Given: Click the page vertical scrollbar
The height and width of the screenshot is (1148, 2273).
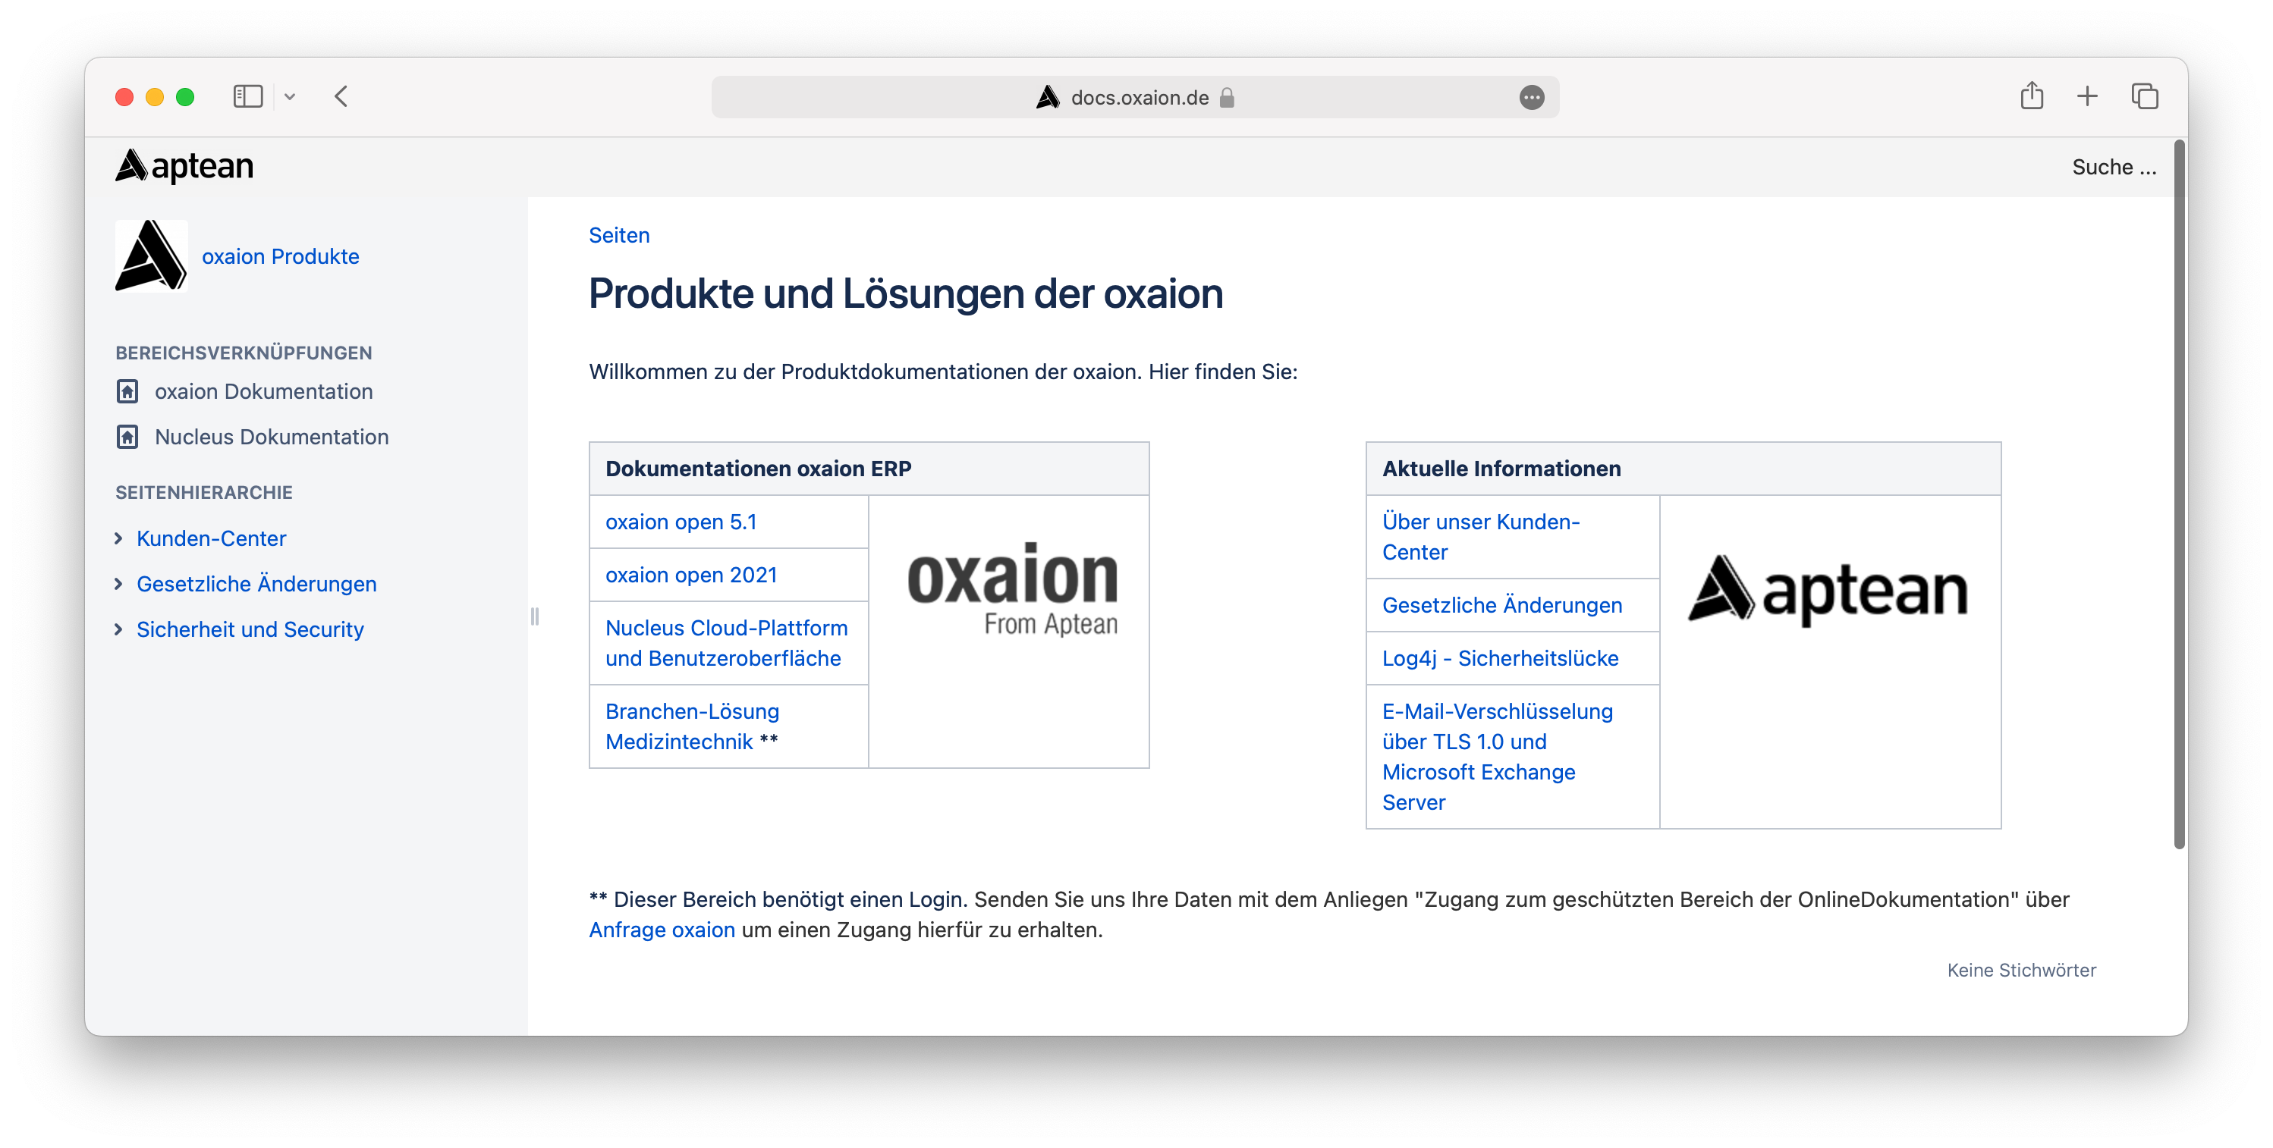Looking at the screenshot, I should click(x=2179, y=494).
